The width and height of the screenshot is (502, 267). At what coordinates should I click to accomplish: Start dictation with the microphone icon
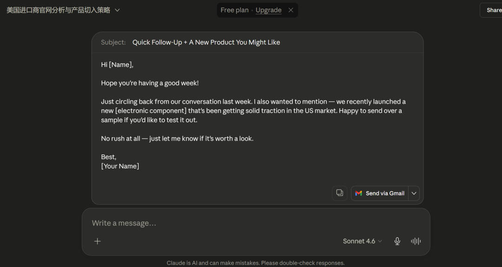pyautogui.click(x=397, y=241)
